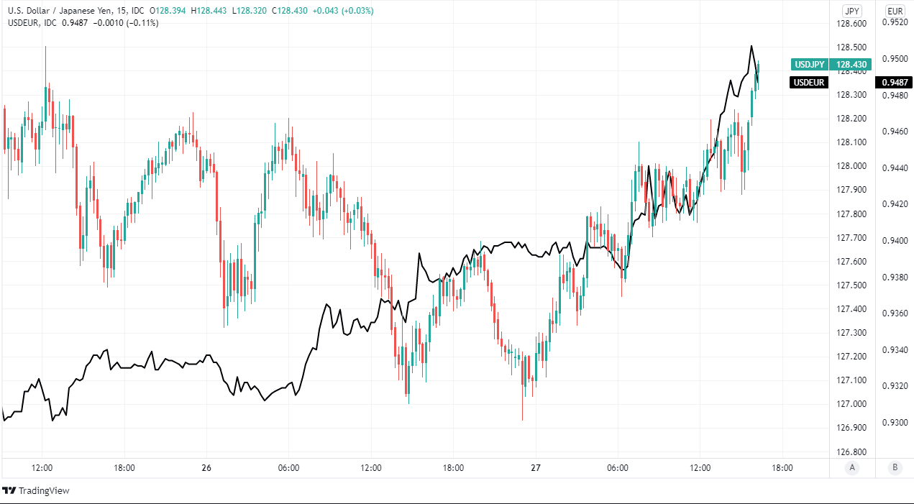Toggle the A scale mode button
The height and width of the screenshot is (504, 914).
click(852, 467)
